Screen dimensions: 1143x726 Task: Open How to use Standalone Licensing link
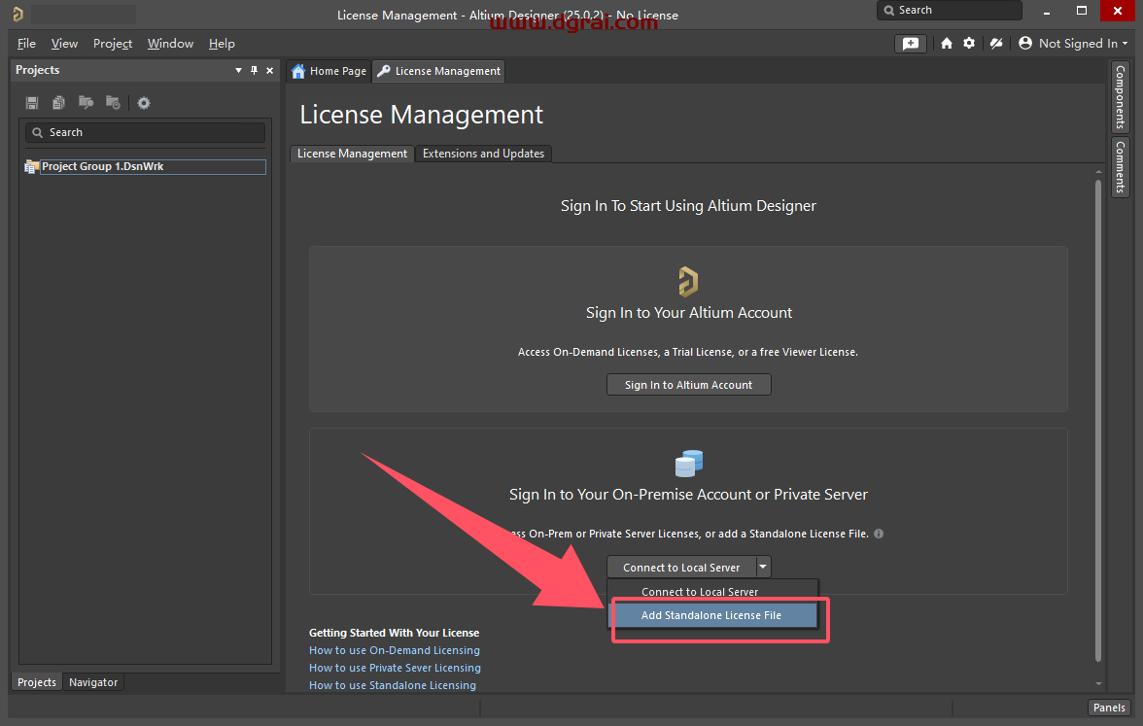393,685
